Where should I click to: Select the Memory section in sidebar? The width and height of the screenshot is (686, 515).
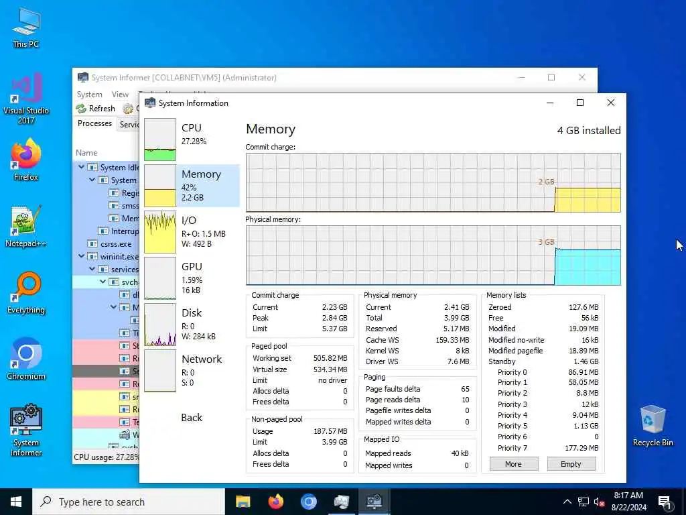tap(191, 186)
